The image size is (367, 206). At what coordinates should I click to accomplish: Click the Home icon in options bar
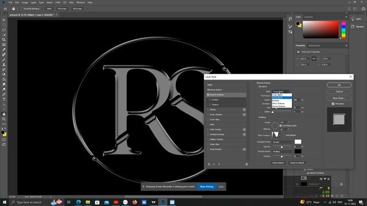click(5, 9)
